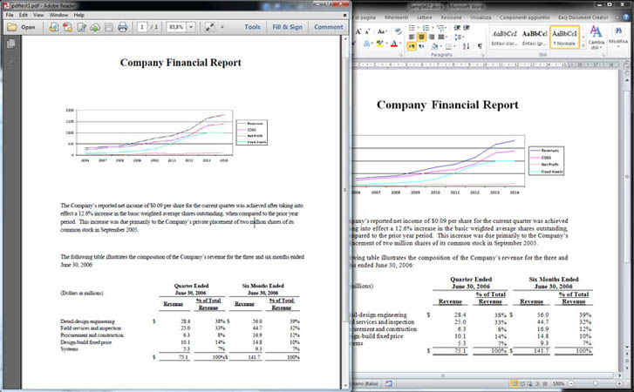Click the Word help question mark icon
The width and height of the screenshot is (634, 392).
click(626, 16)
